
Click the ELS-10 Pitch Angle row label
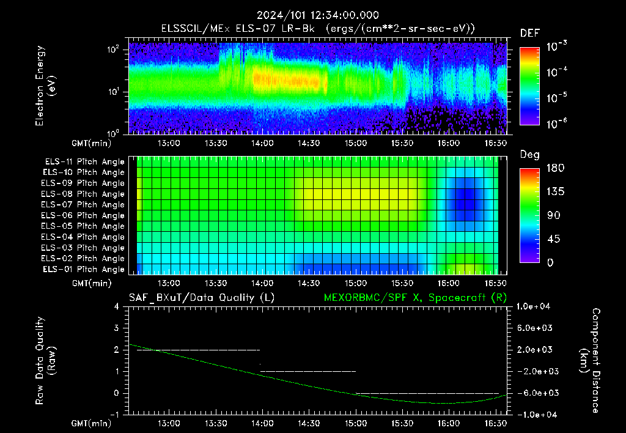coord(84,172)
